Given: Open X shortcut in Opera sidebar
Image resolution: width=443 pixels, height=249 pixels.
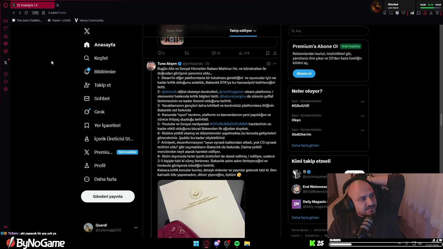Looking at the screenshot, I should click(6, 63).
